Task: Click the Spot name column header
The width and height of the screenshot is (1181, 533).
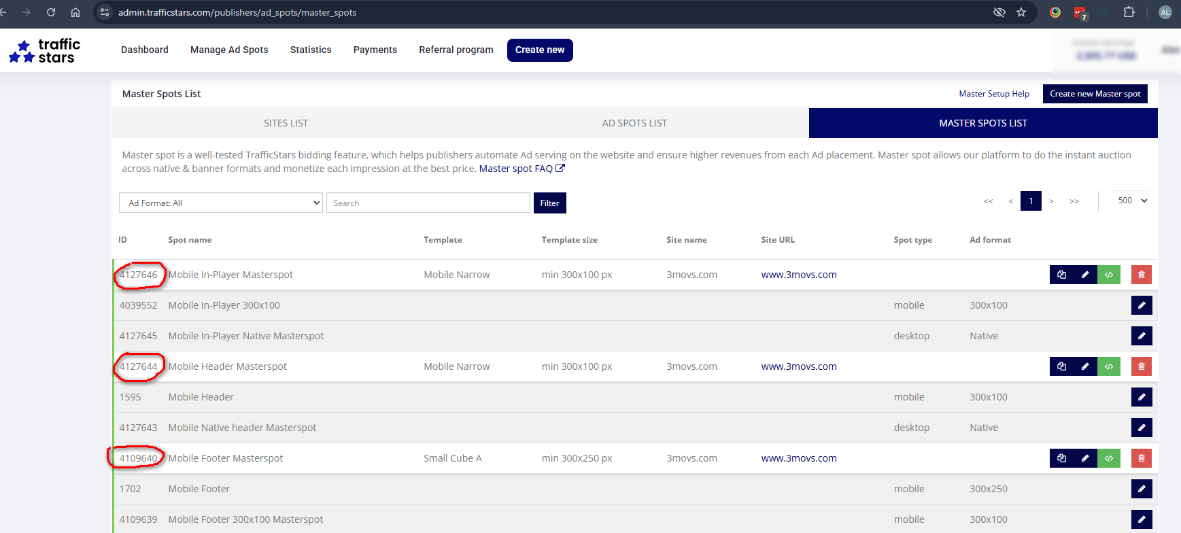Action: 190,240
